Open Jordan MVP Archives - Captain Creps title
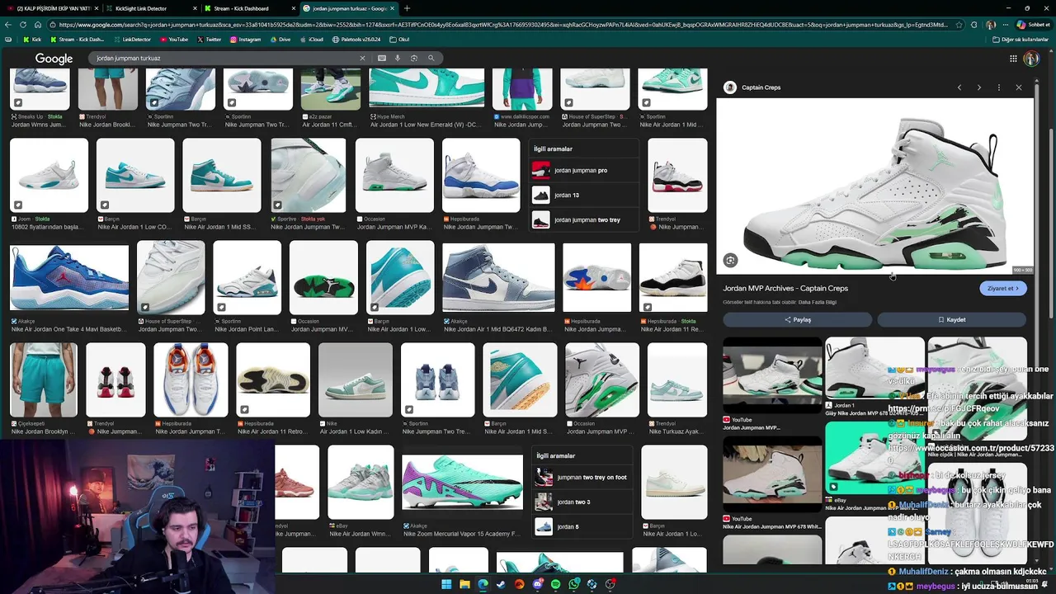This screenshot has width=1056, height=594. (785, 288)
